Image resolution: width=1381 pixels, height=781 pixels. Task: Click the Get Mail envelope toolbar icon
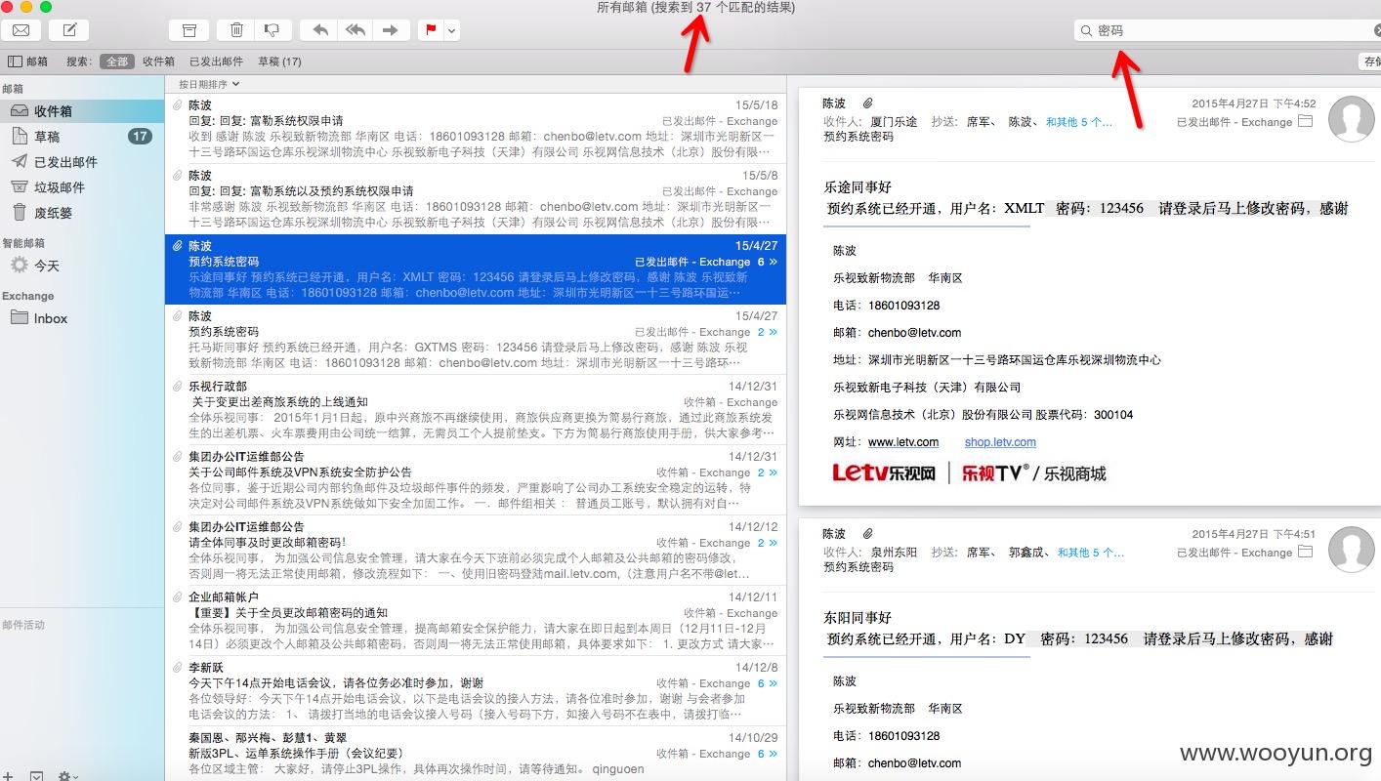click(x=21, y=30)
